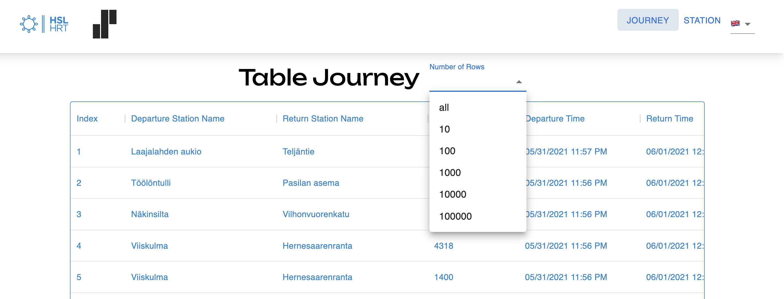Switch to the STATION tab
The image size is (784, 299).
pos(702,20)
